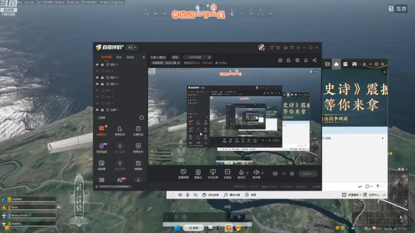This screenshot has height=233, width=415.
Task: Click the record video icon near the gear
Action: pyautogui.click(x=275, y=173)
